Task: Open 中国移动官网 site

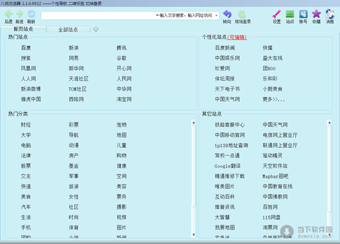Action: (230, 135)
